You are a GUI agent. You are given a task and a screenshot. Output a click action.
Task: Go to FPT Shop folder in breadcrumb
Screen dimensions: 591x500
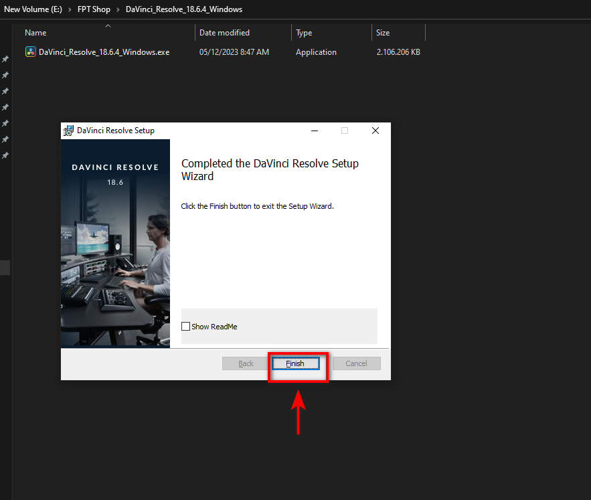coord(94,9)
